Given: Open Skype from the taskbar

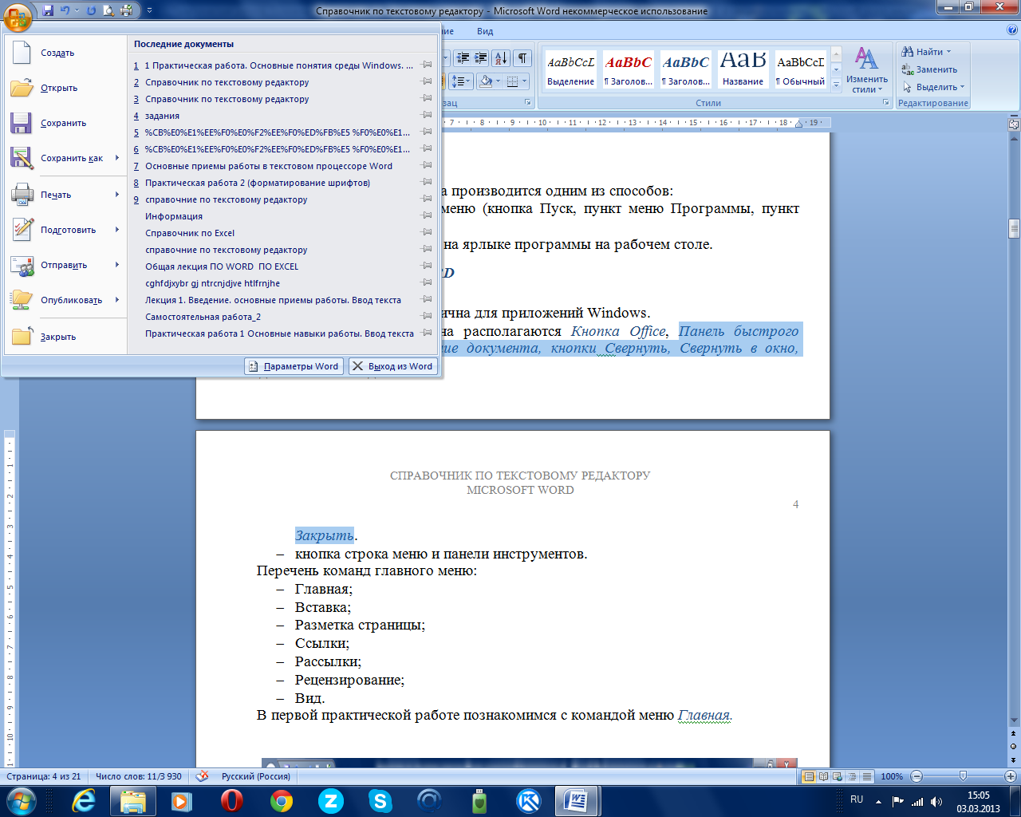Looking at the screenshot, I should pos(380,800).
